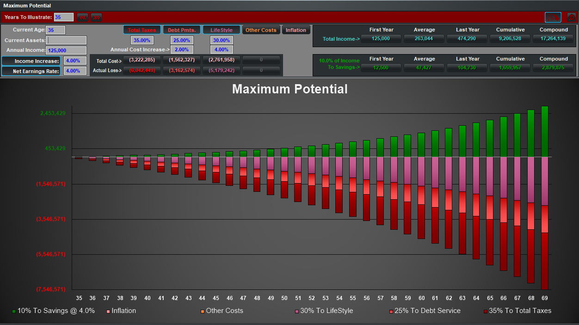
Task: Click the age 50 axis label
Action: [x=284, y=299]
